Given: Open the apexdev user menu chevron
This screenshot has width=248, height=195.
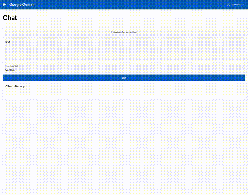Looking at the screenshot, I should click(x=243, y=5).
